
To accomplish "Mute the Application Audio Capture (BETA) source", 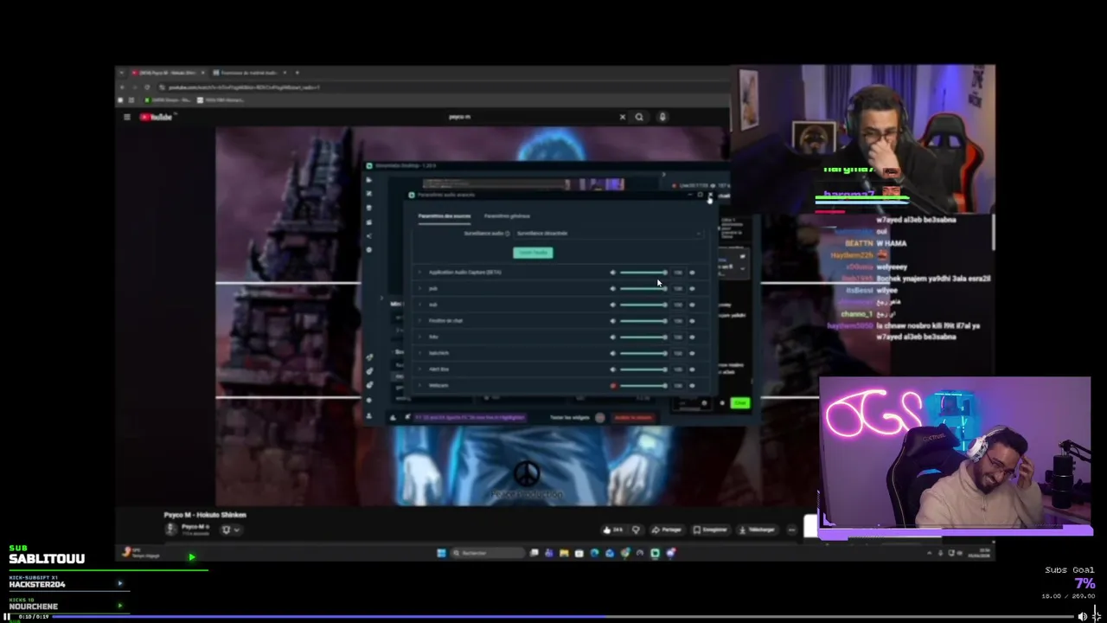I will tap(612, 273).
